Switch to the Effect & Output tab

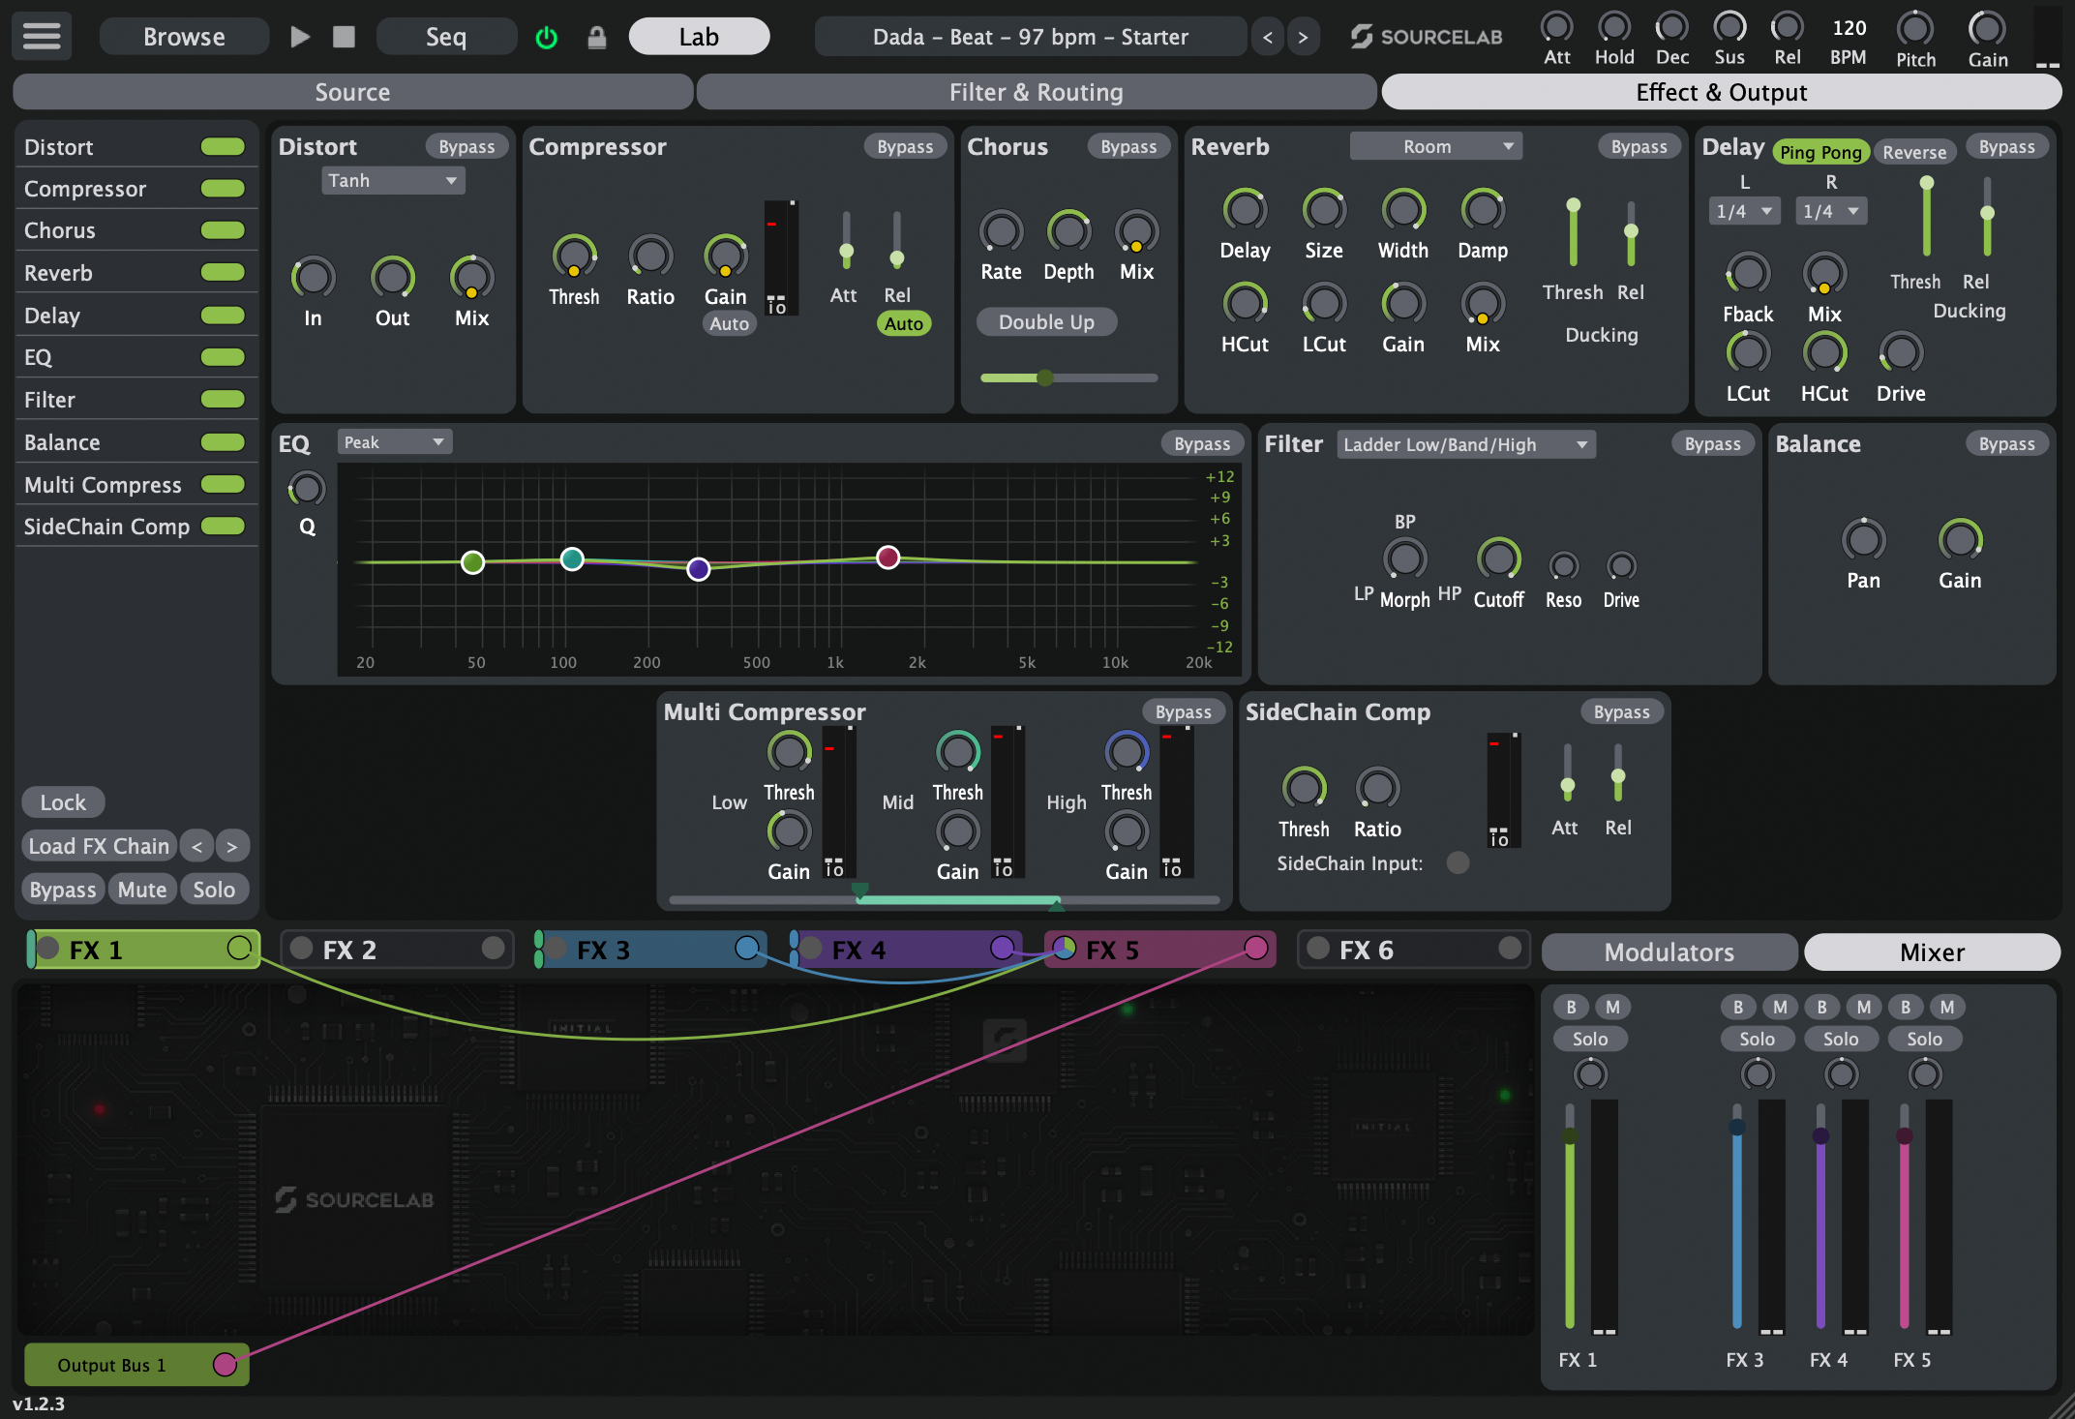pos(1721,92)
